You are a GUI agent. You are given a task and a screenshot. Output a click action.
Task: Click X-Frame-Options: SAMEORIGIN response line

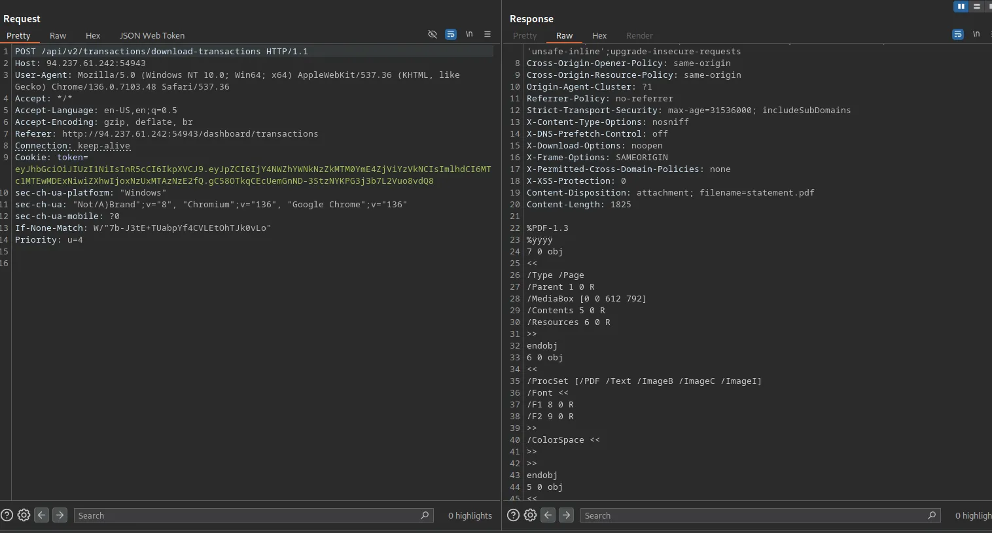point(597,158)
